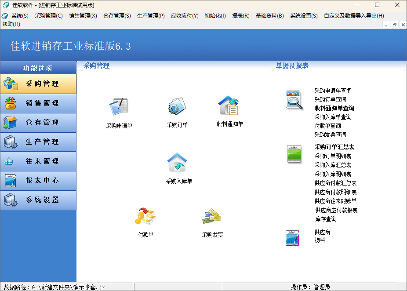Open the 采购入库单查询 link
This screenshot has width=407, height=291.
333,117
